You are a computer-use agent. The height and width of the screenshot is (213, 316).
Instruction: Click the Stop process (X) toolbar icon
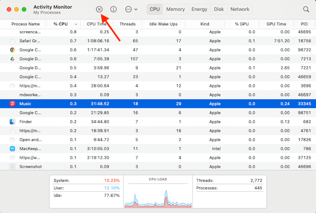(x=99, y=9)
